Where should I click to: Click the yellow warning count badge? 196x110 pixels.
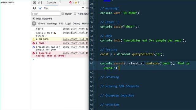pyautogui.click(x=77, y=2)
